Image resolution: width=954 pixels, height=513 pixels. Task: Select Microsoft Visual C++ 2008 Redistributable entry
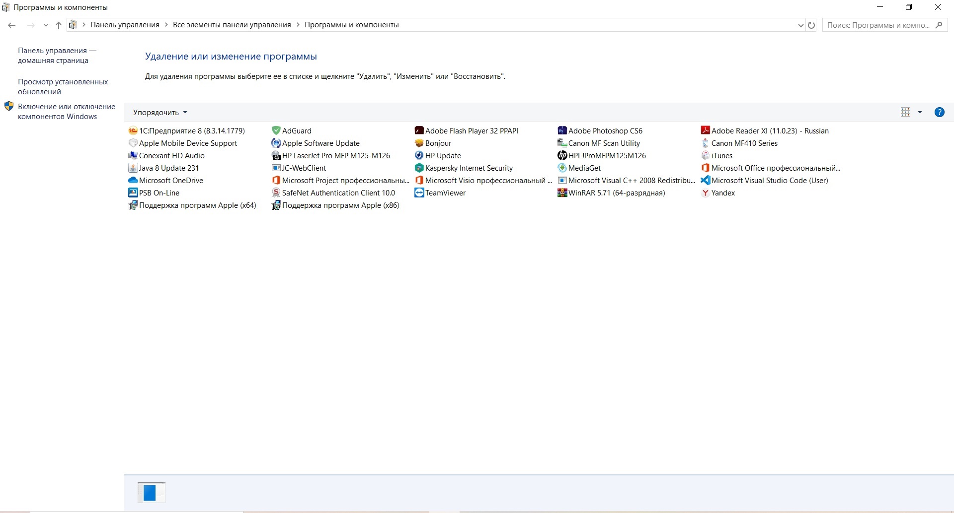[627, 181]
